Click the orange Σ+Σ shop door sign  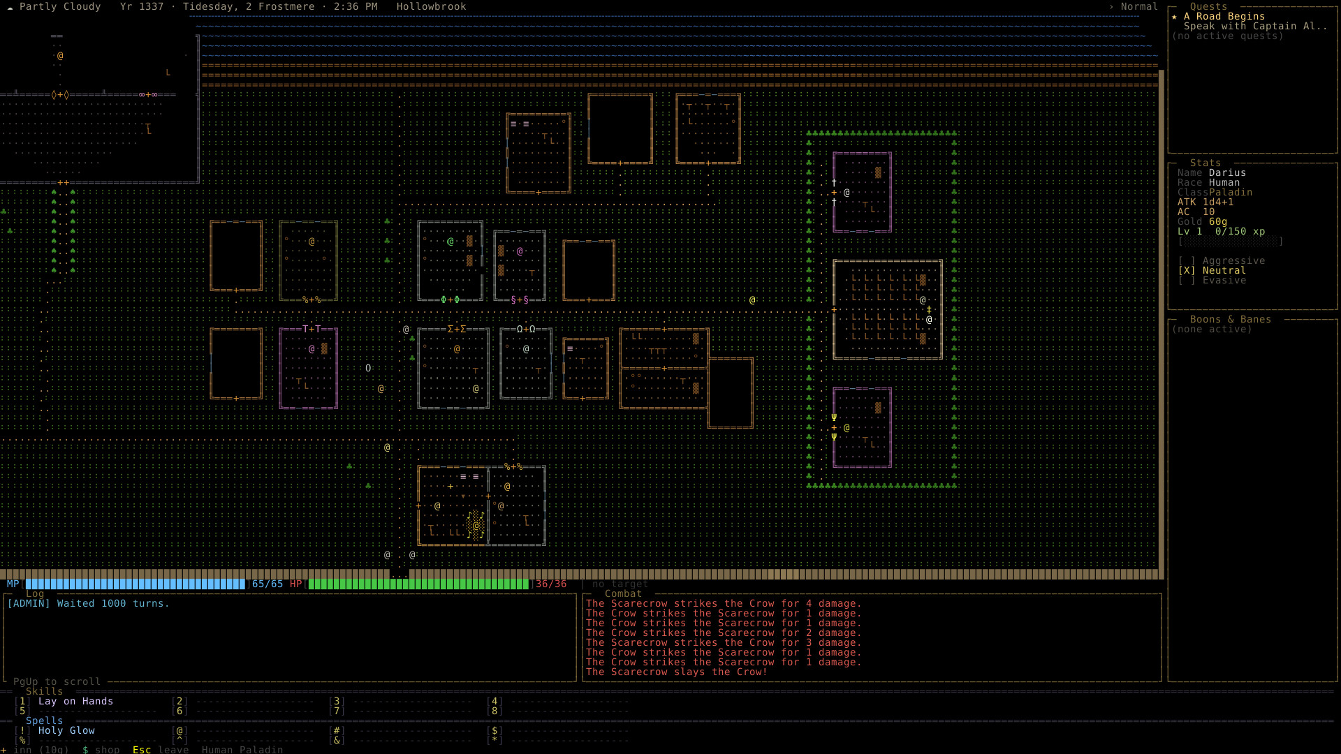pyautogui.click(x=457, y=330)
